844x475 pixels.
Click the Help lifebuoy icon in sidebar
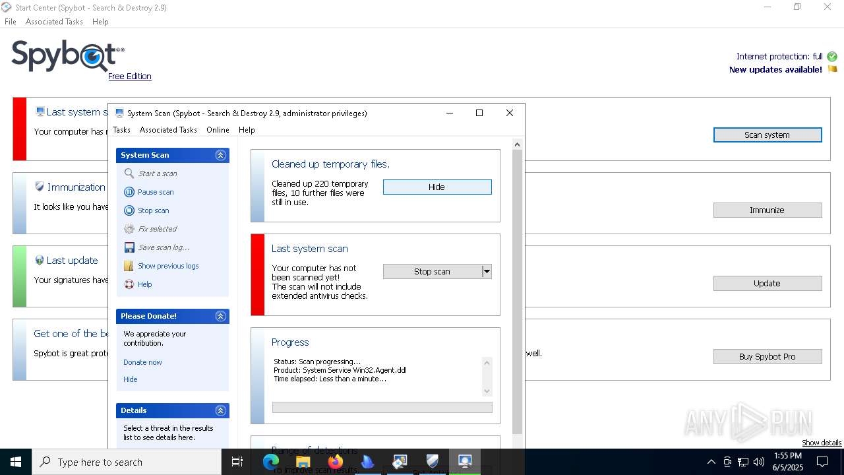click(129, 284)
